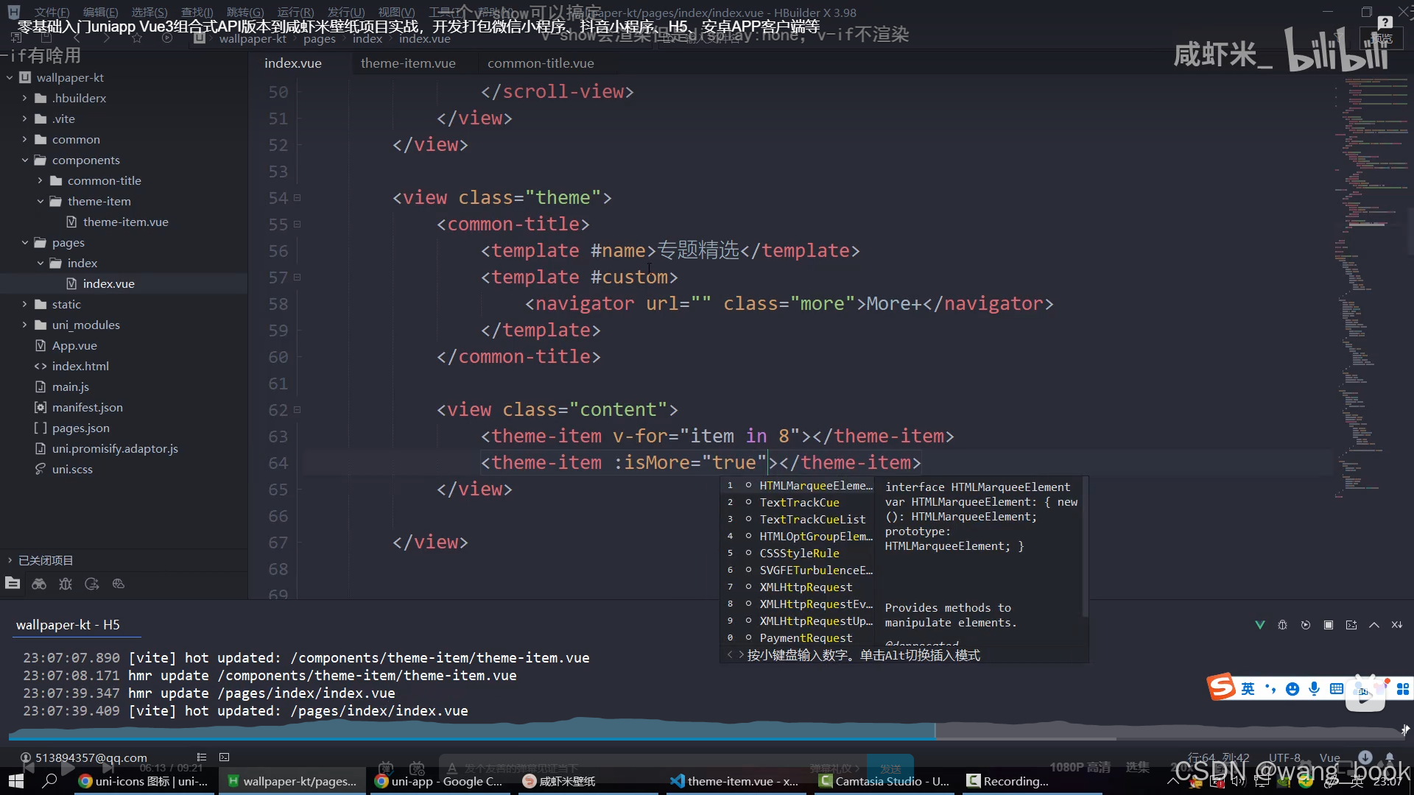Image resolution: width=1414 pixels, height=795 pixels.
Task: Click the 行:64 列:42 cursor position indicator
Action: (x=1218, y=757)
